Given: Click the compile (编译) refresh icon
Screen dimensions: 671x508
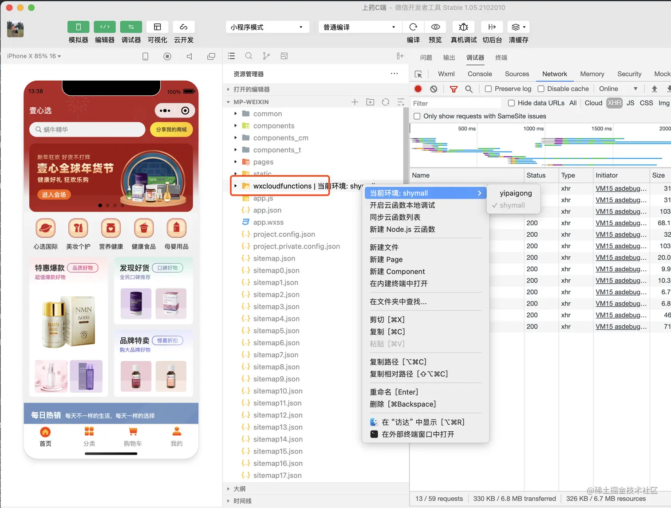Looking at the screenshot, I should click(413, 27).
